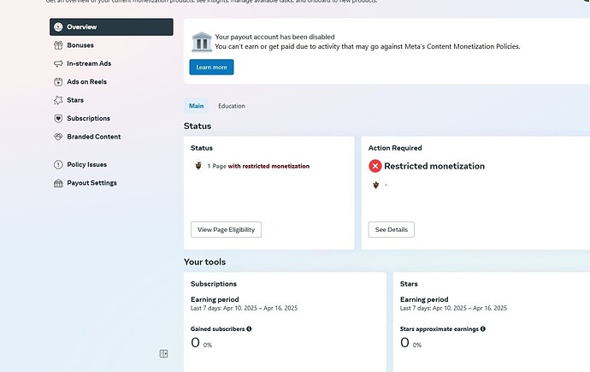Click the In-stream Ads megaphone icon
Image resolution: width=590 pixels, height=372 pixels.
(58, 63)
